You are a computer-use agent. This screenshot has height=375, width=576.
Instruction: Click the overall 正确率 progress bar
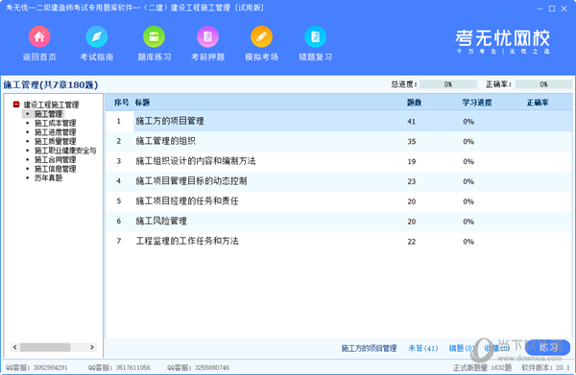543,84
